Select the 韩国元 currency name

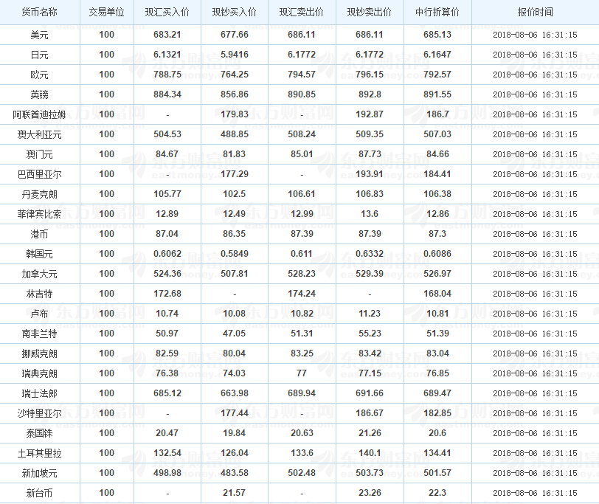(40, 254)
